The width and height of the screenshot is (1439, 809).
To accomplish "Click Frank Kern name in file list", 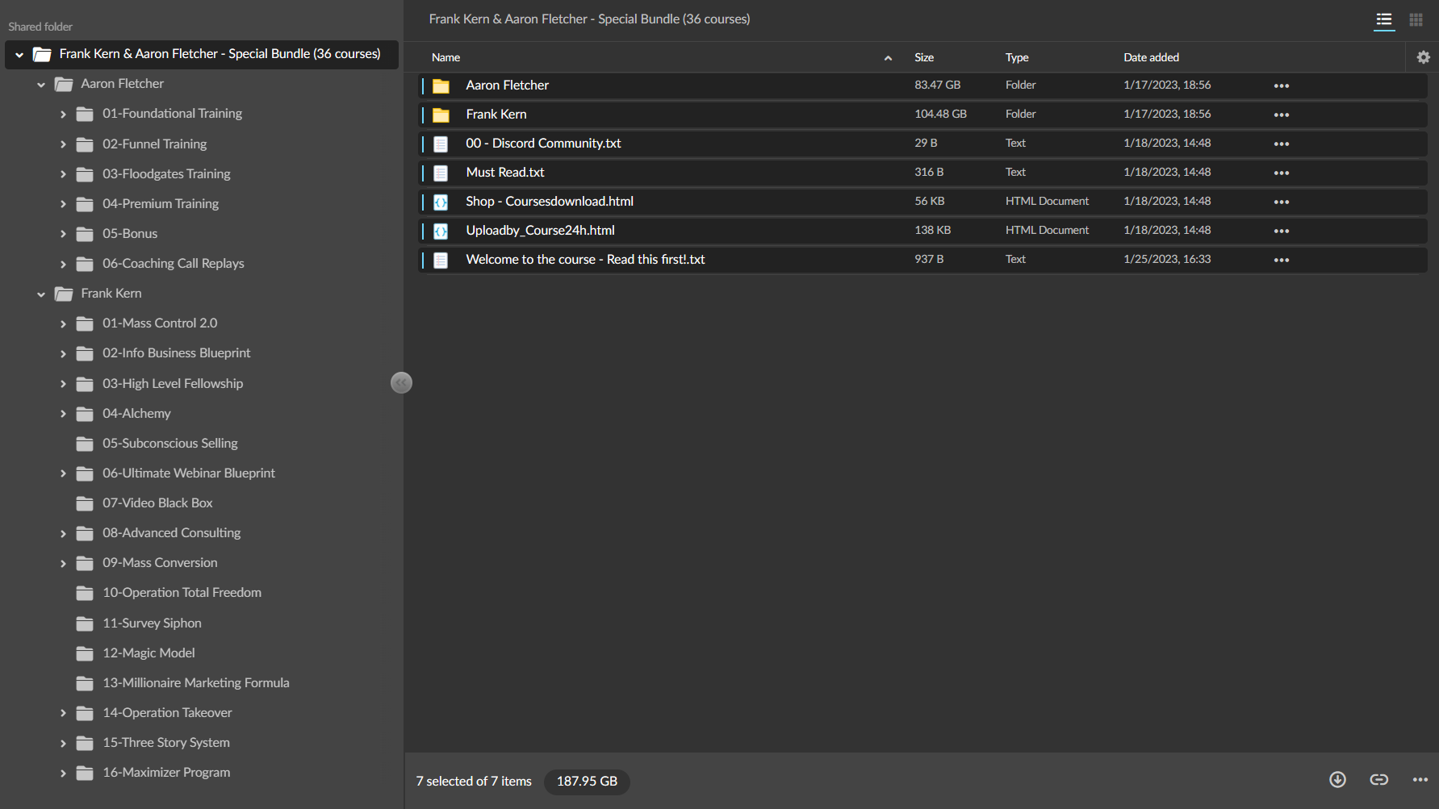I will pos(496,114).
